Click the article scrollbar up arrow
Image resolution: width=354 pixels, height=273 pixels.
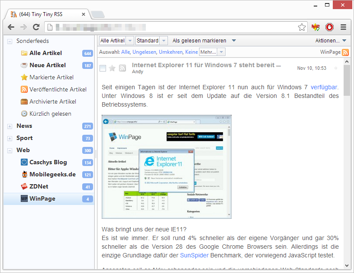coord(347,62)
